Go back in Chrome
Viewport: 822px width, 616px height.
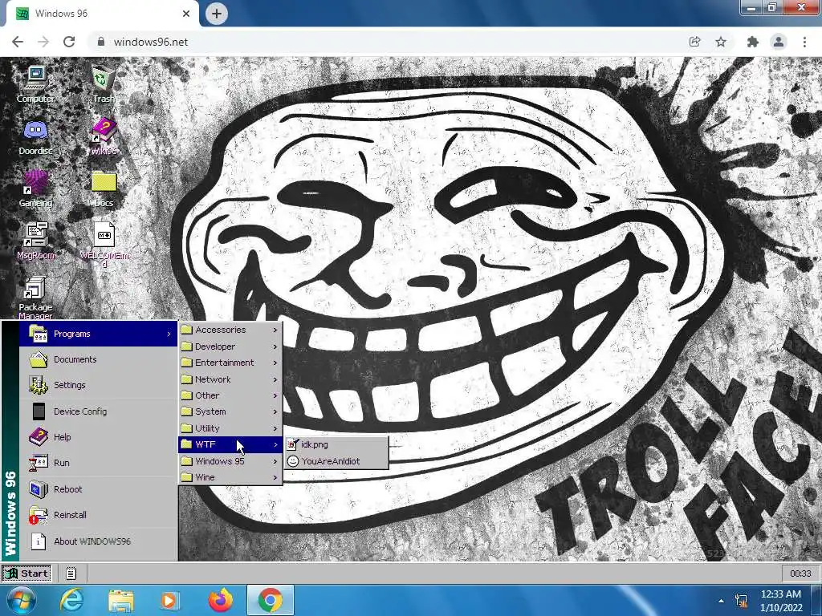click(x=18, y=42)
